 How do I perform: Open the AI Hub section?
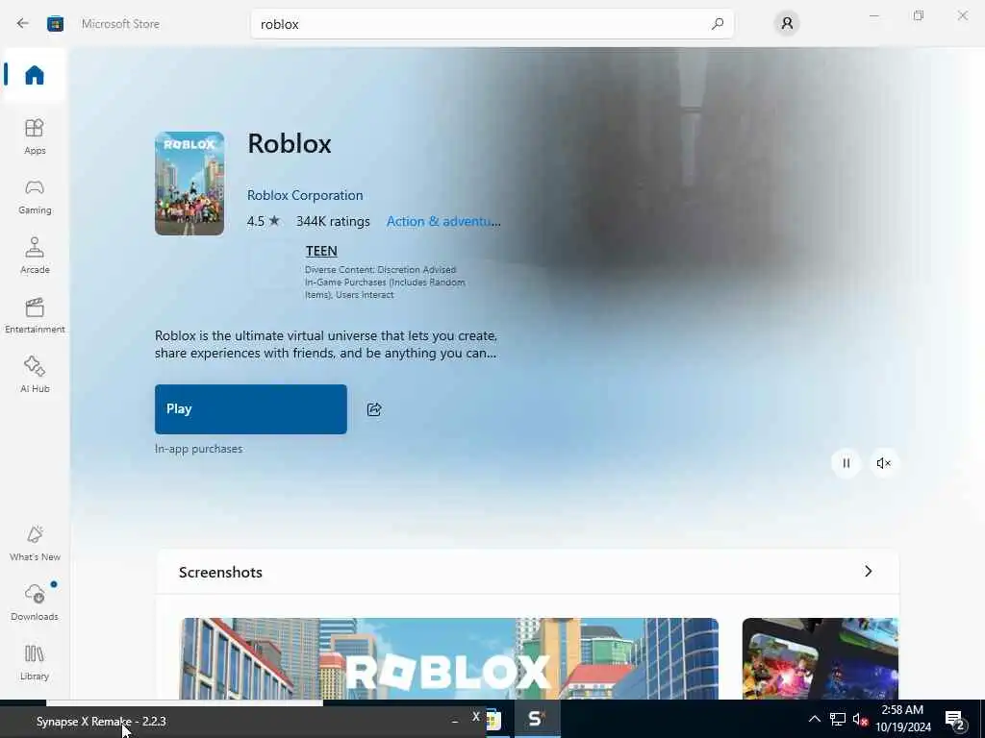point(35,375)
